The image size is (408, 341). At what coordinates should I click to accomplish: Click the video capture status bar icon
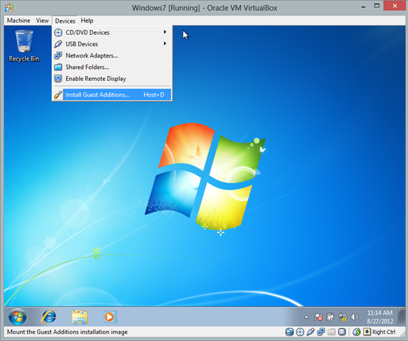(342, 332)
